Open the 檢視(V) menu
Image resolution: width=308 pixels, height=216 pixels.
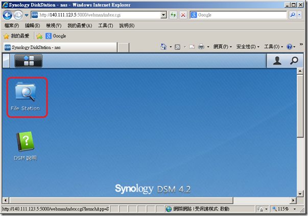tap(54, 25)
